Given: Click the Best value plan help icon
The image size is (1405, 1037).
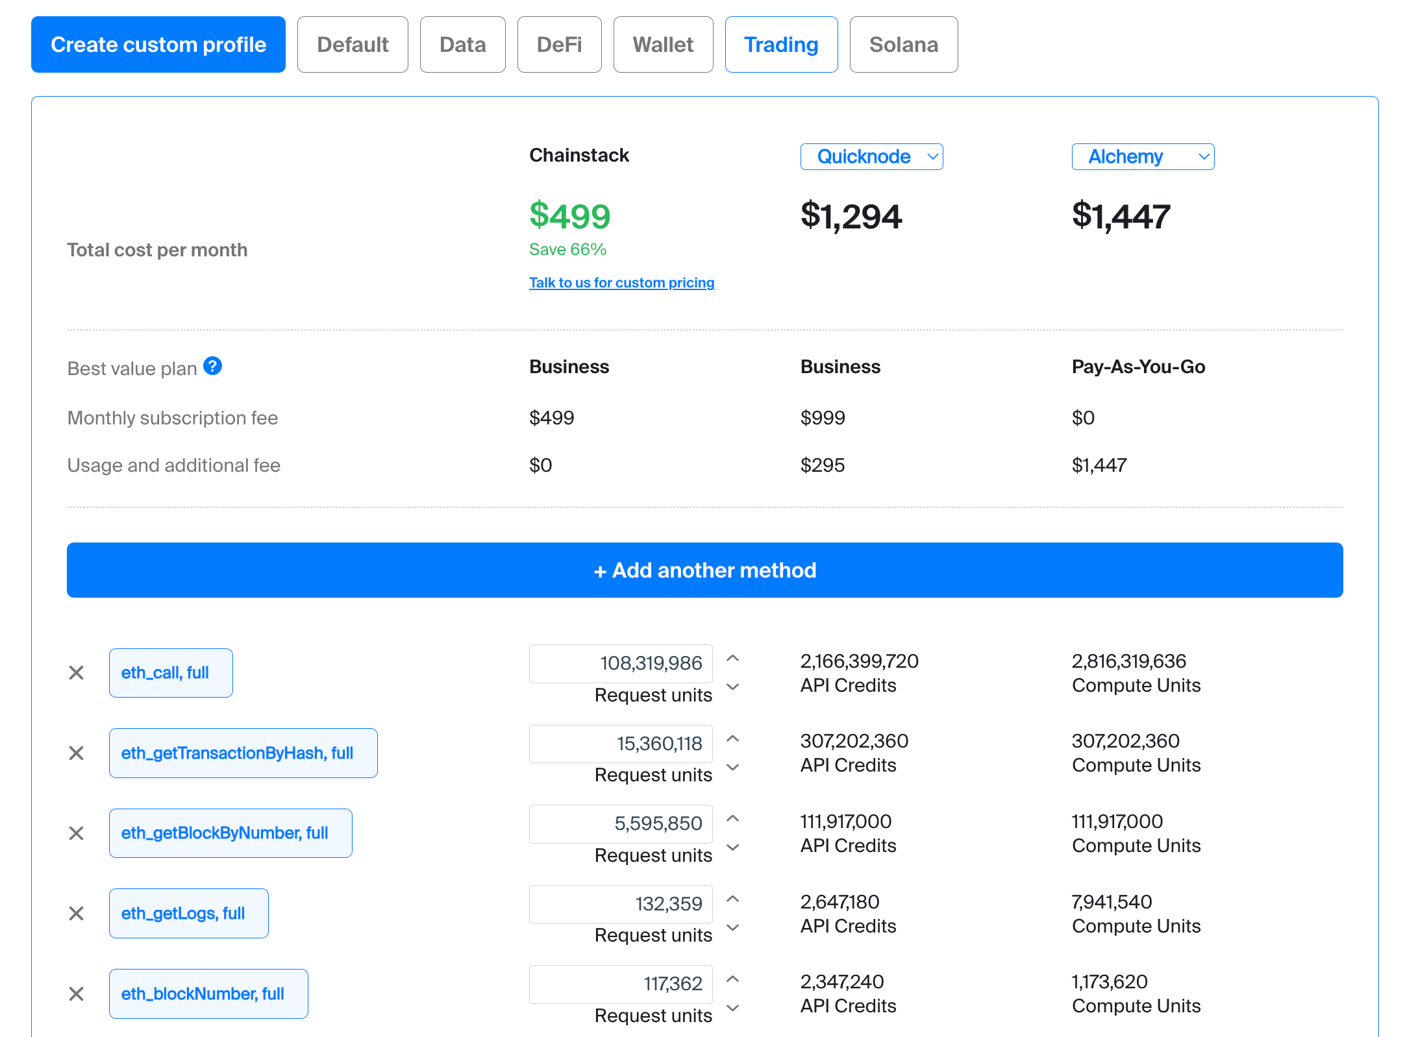Looking at the screenshot, I should (x=212, y=367).
